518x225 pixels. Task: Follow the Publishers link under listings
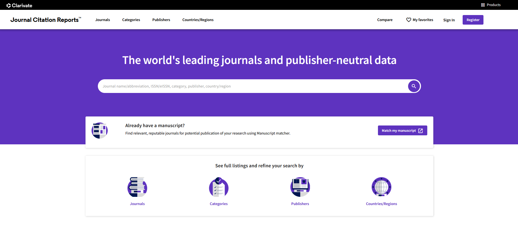click(x=300, y=204)
